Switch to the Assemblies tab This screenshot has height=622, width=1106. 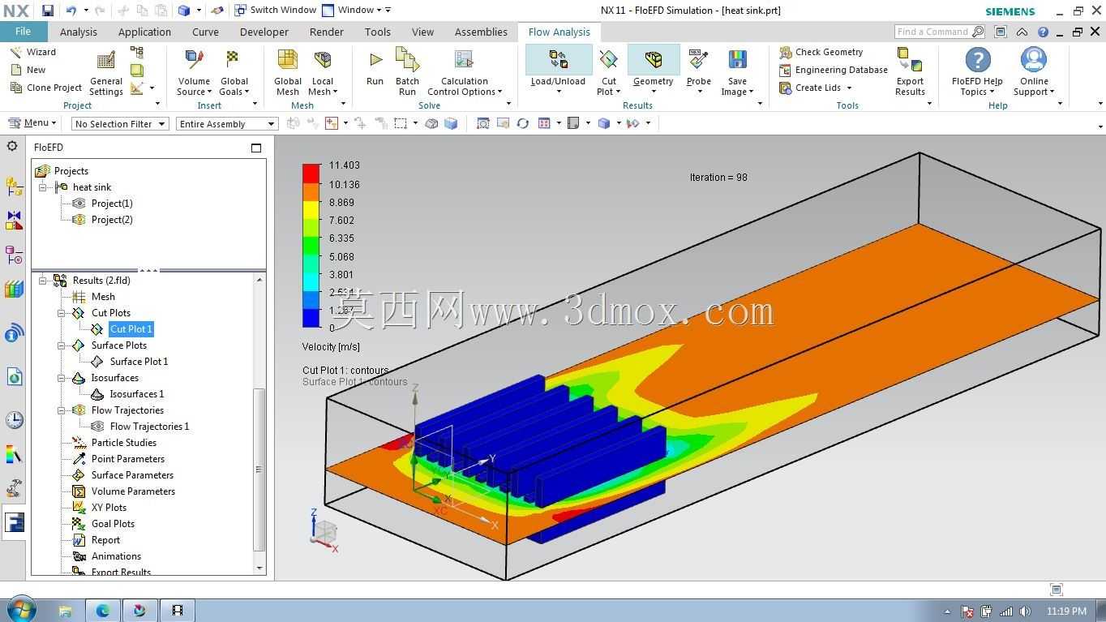click(x=481, y=32)
